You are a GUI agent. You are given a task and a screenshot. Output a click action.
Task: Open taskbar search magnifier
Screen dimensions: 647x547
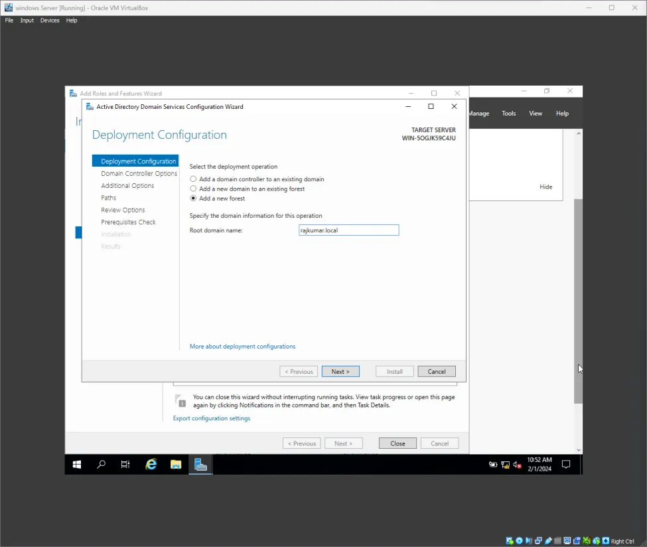101,465
